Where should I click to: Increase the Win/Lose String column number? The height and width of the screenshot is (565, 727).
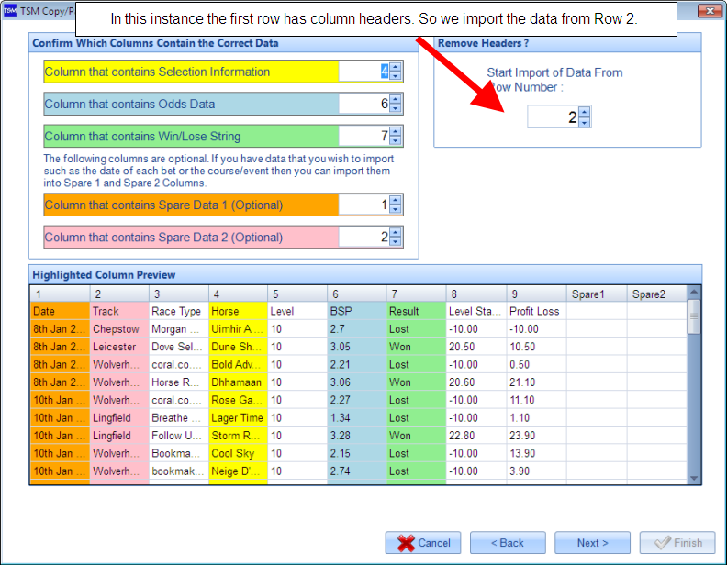(396, 131)
